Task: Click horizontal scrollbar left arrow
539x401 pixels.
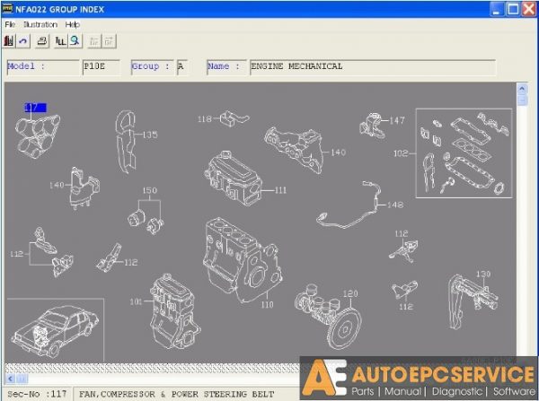Action: click(x=10, y=379)
